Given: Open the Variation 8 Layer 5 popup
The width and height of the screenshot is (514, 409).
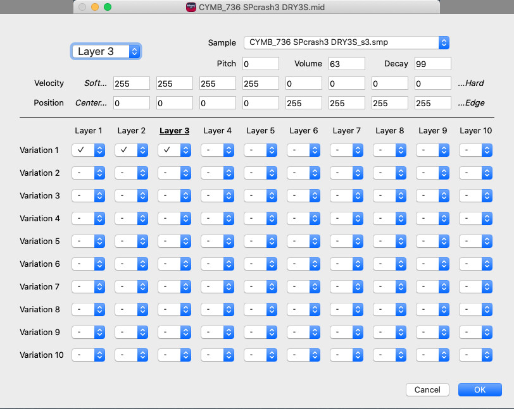Looking at the screenshot, I should click(261, 310).
